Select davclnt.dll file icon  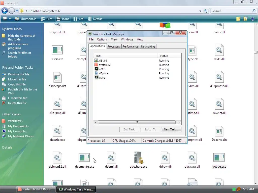pos(219,104)
